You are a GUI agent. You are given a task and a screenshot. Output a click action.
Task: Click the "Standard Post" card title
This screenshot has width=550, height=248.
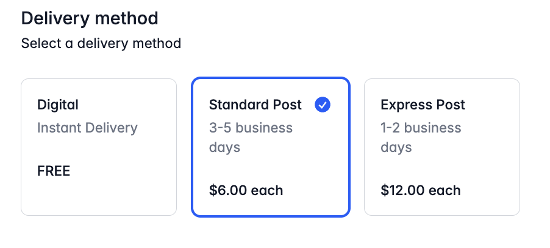point(255,105)
